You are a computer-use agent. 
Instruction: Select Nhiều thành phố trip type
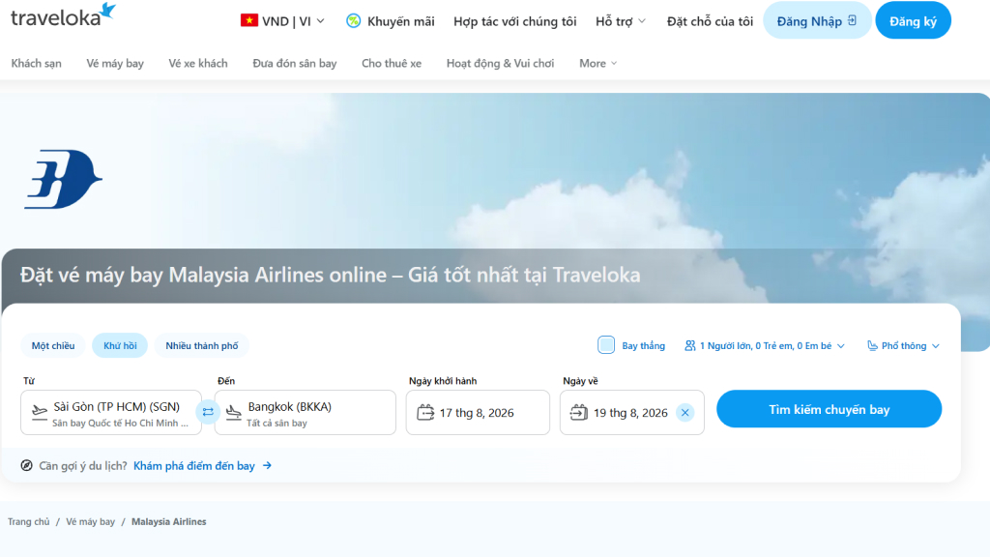[x=202, y=345]
